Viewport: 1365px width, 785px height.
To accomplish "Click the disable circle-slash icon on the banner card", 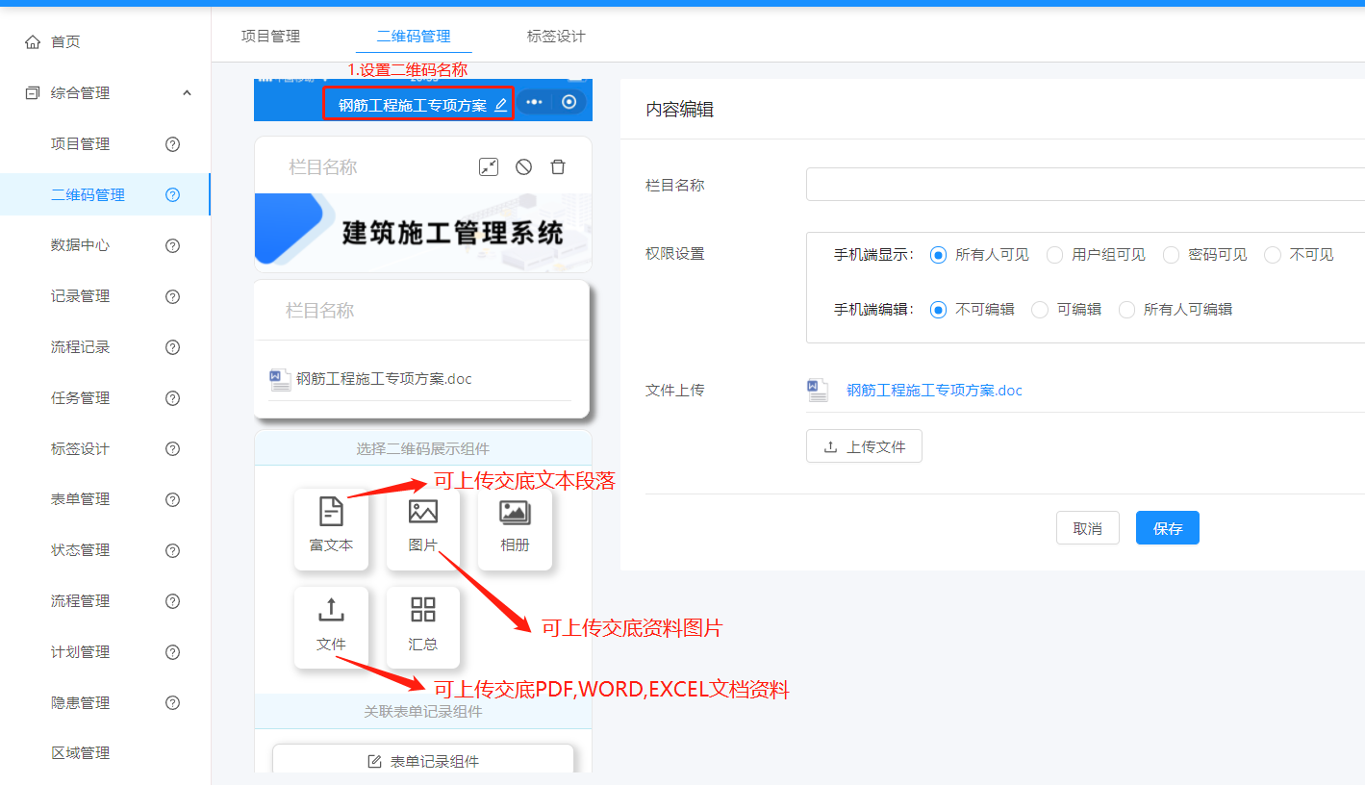I will pos(523,167).
